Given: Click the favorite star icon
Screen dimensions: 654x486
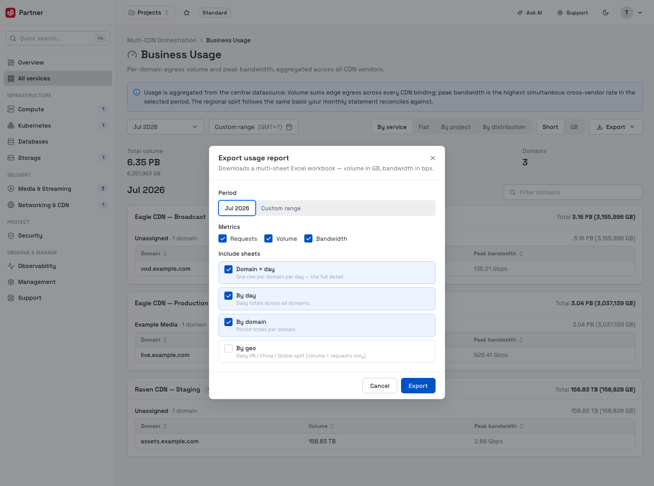Looking at the screenshot, I should (187, 13).
